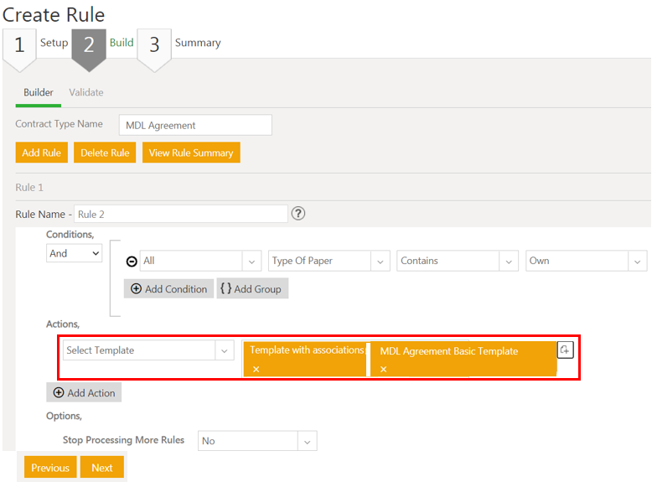Remove the 'Template with associations' tag

(256, 369)
